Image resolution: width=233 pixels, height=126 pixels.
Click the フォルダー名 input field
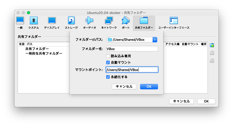click(x=132, y=49)
